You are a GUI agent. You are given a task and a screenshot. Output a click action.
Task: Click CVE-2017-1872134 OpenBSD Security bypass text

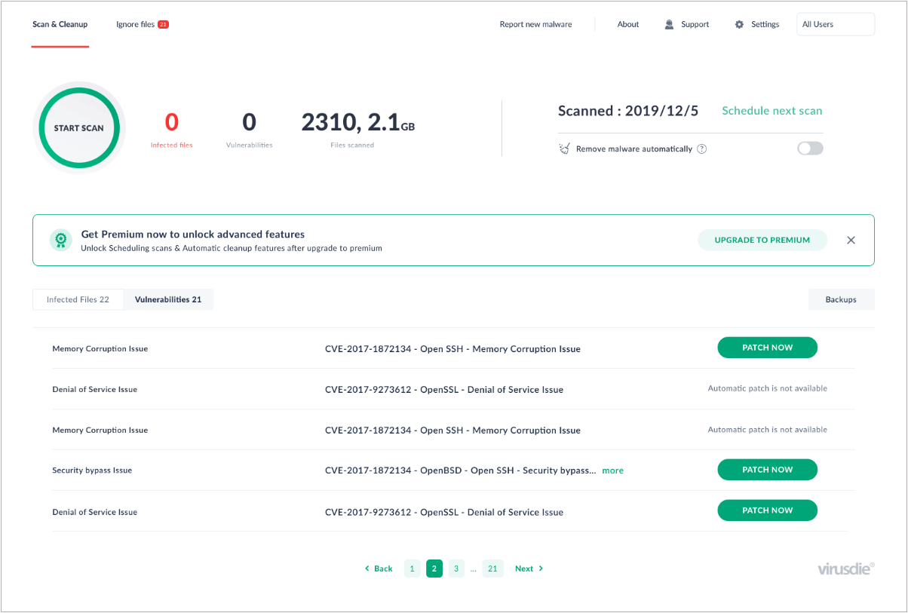pyautogui.click(x=460, y=470)
